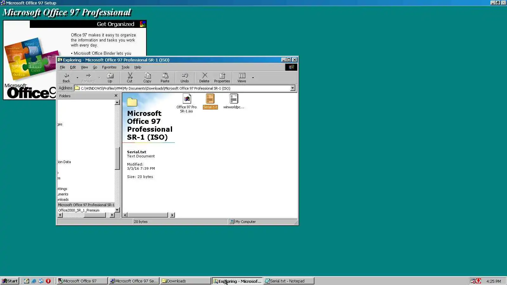This screenshot has width=507, height=285.
Task: Open the Go menu
Action: (x=95, y=67)
